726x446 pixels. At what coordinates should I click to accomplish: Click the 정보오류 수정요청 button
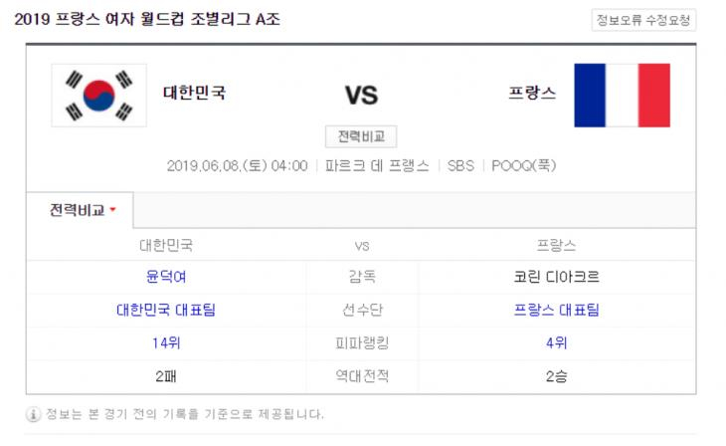[x=643, y=20]
